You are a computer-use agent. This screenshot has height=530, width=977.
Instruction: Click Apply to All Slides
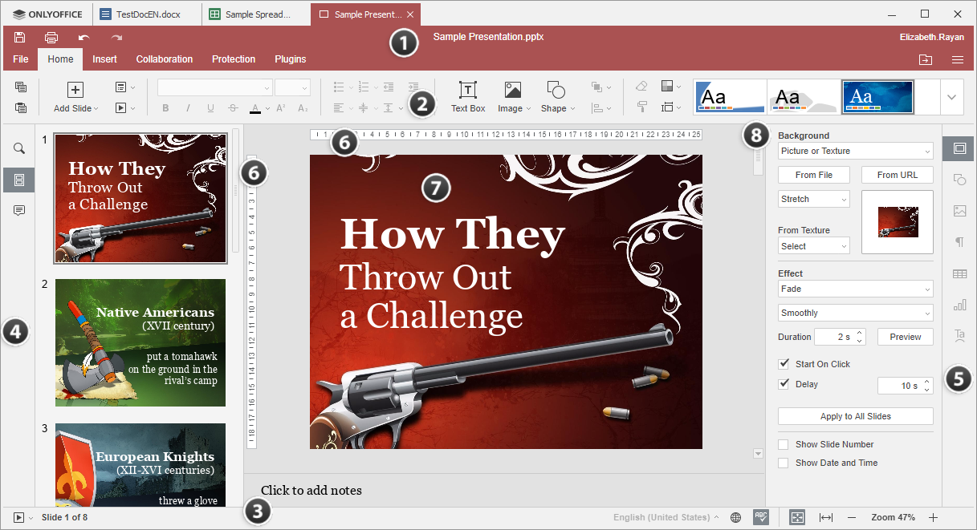coord(855,415)
